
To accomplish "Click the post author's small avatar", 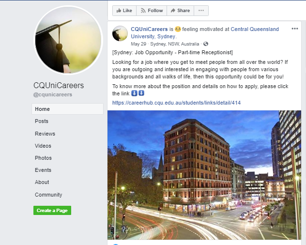I will coord(120,33).
